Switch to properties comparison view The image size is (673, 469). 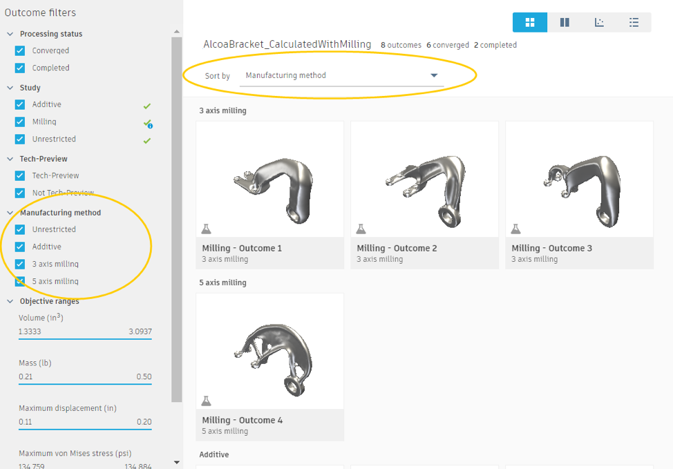click(x=565, y=22)
